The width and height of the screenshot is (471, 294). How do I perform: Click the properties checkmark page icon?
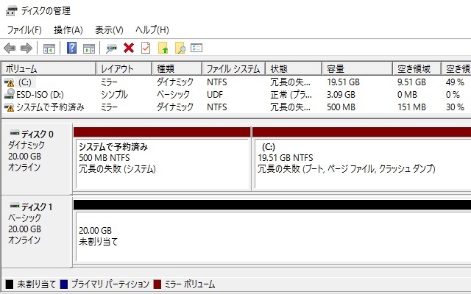point(146,48)
